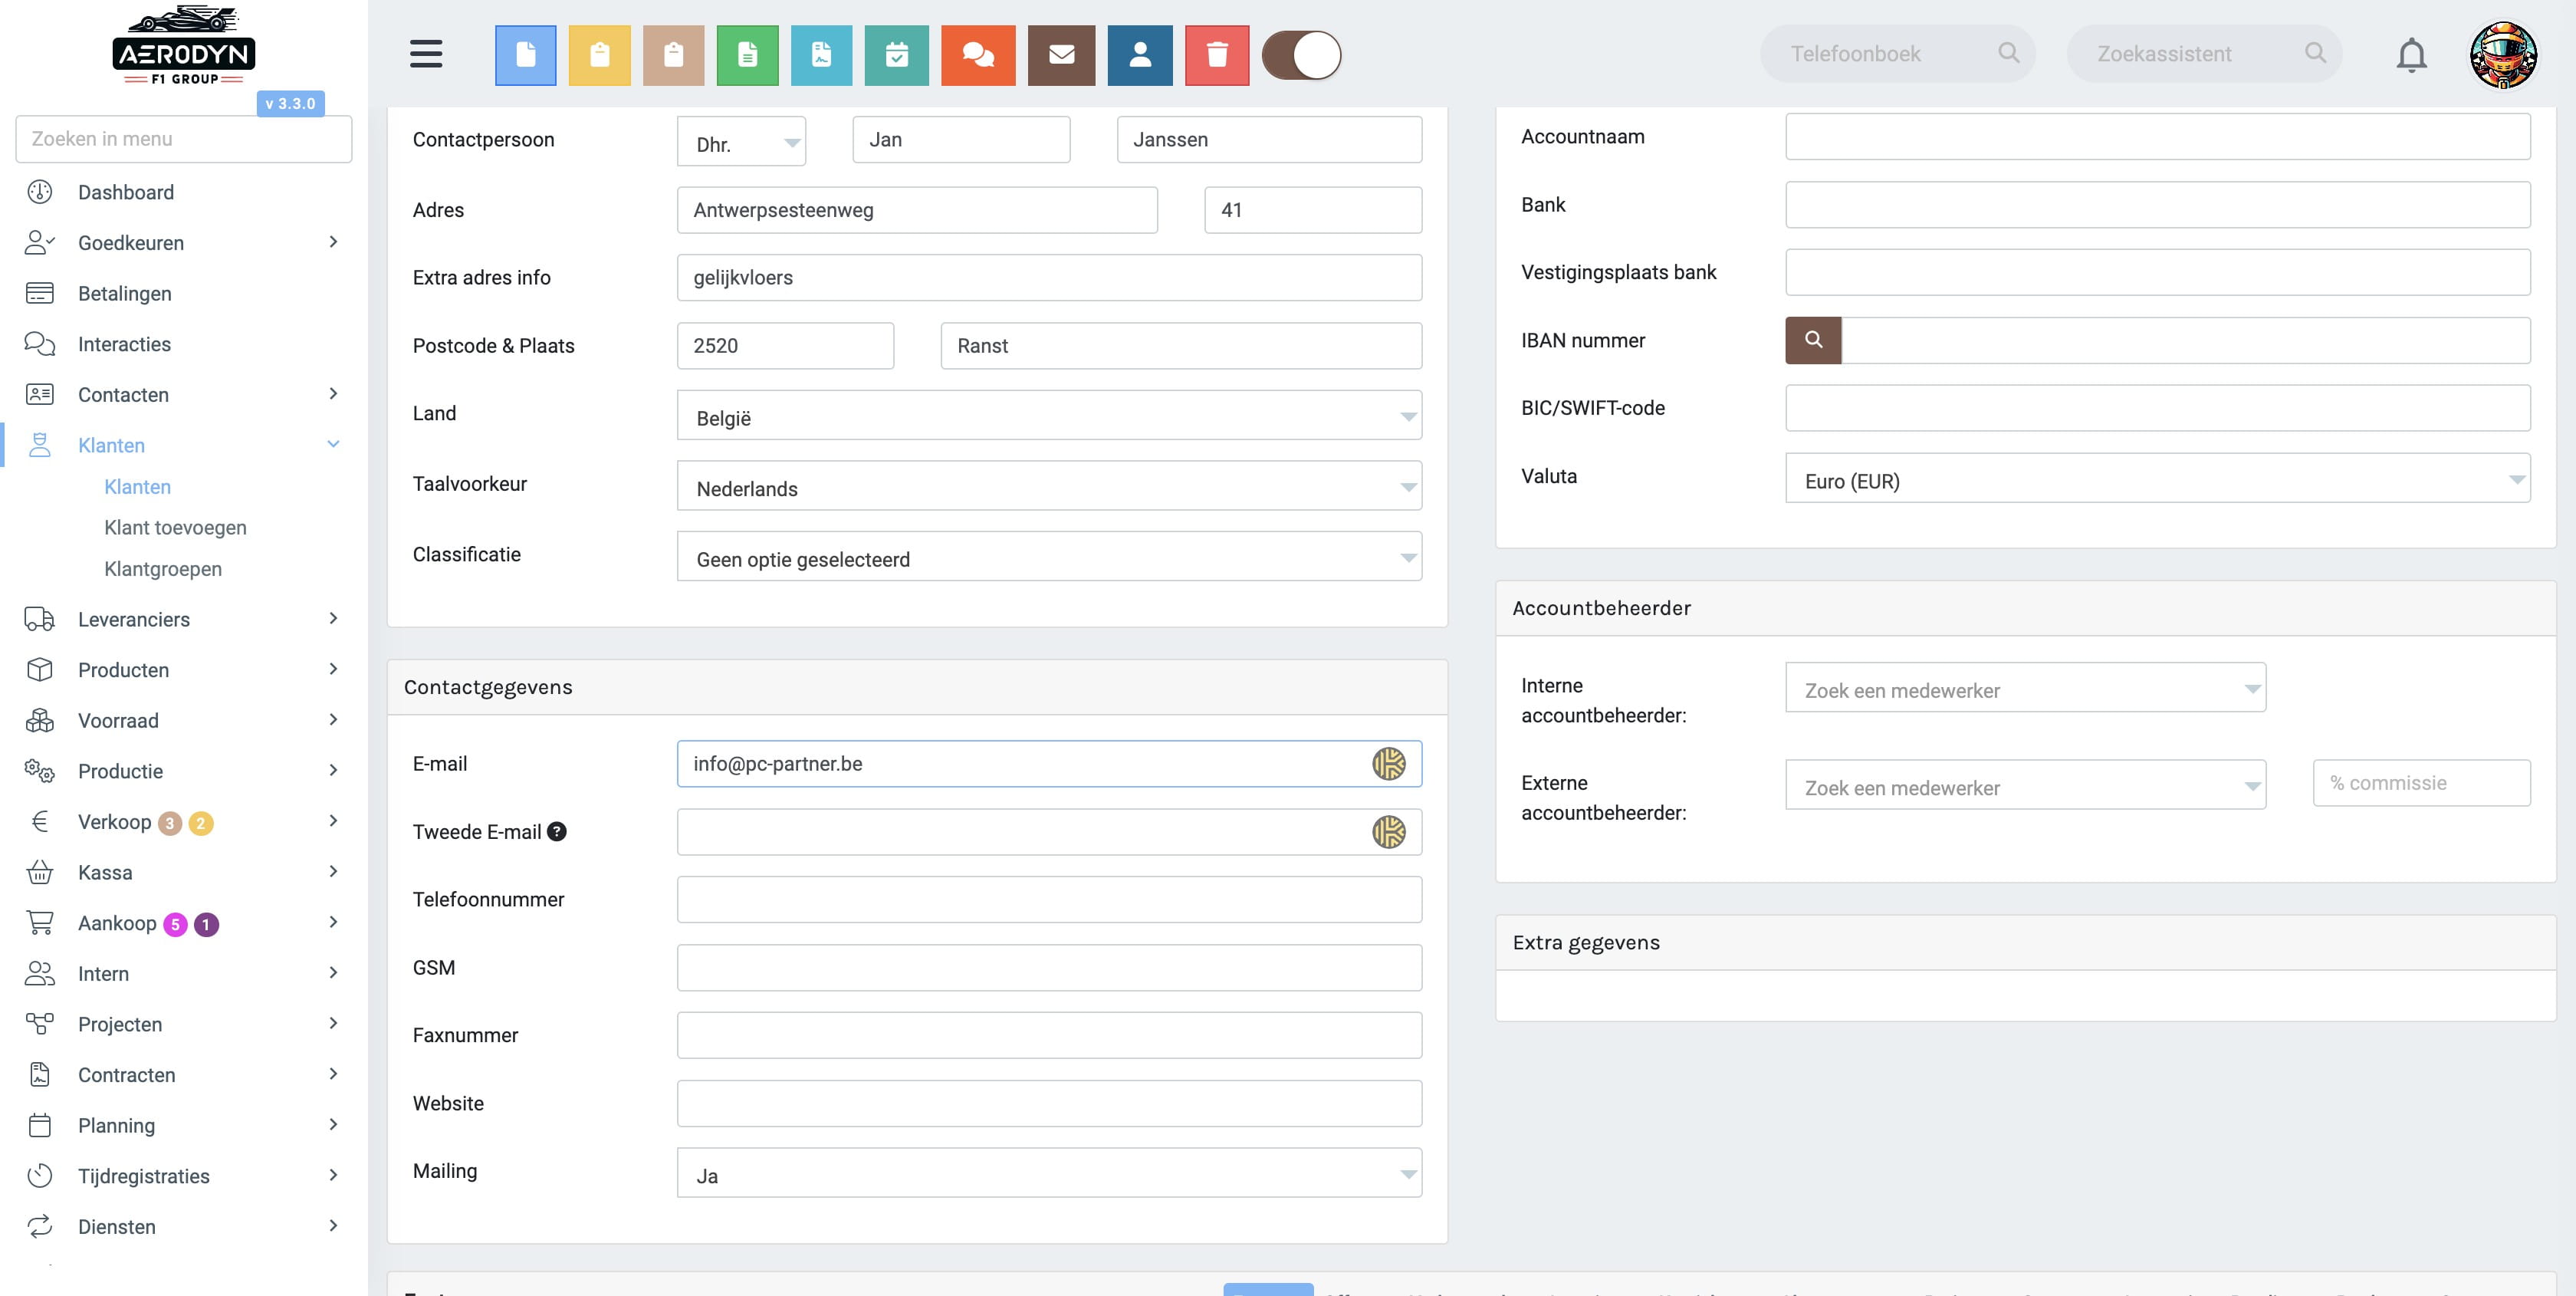
Task: Click the Zoekassistent search magnifier icon
Action: tap(2316, 53)
